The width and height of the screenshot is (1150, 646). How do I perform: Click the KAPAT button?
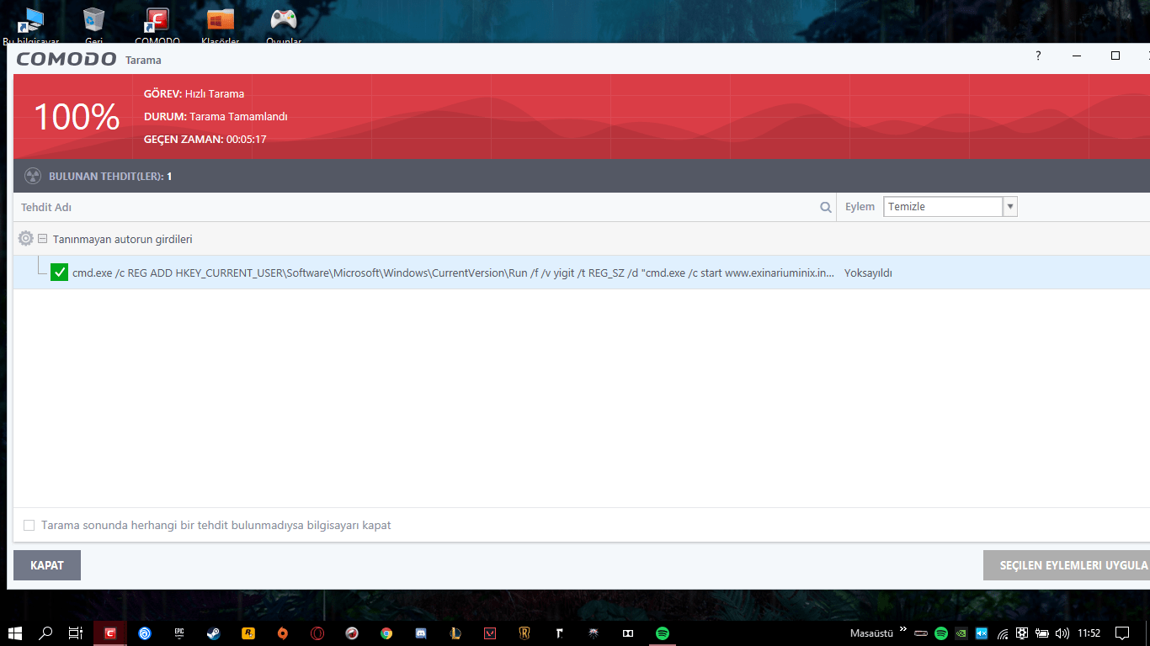47,565
